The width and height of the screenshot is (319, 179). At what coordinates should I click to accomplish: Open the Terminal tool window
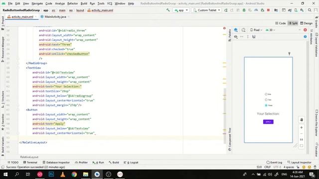click(30, 163)
